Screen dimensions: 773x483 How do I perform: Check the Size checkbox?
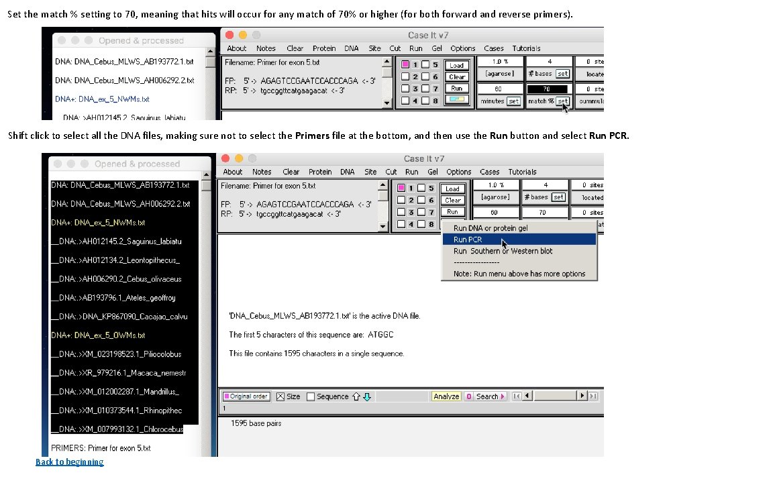pos(280,396)
